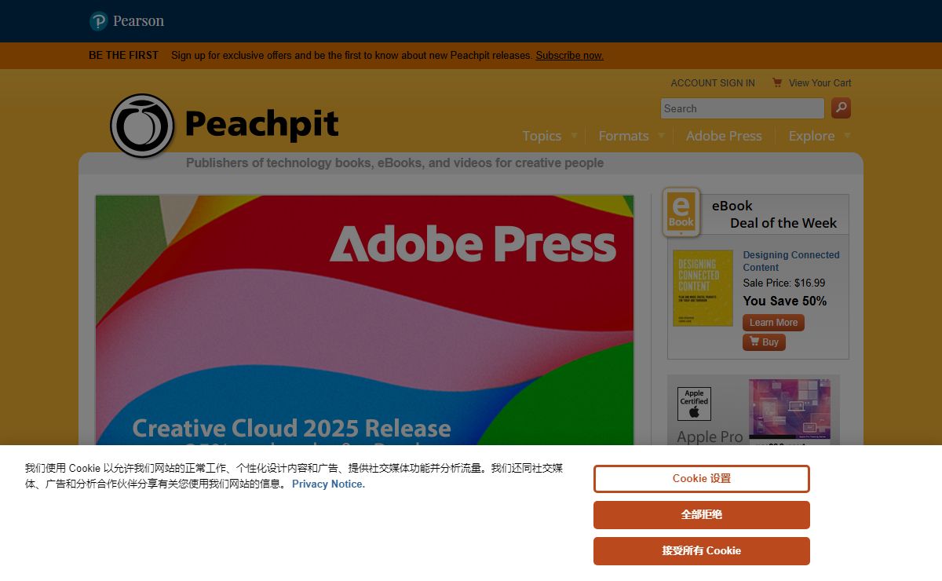Expand the Formats menu arrow

click(x=661, y=135)
